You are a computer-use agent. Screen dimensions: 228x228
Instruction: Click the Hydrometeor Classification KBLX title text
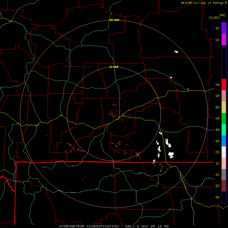[114, 226]
